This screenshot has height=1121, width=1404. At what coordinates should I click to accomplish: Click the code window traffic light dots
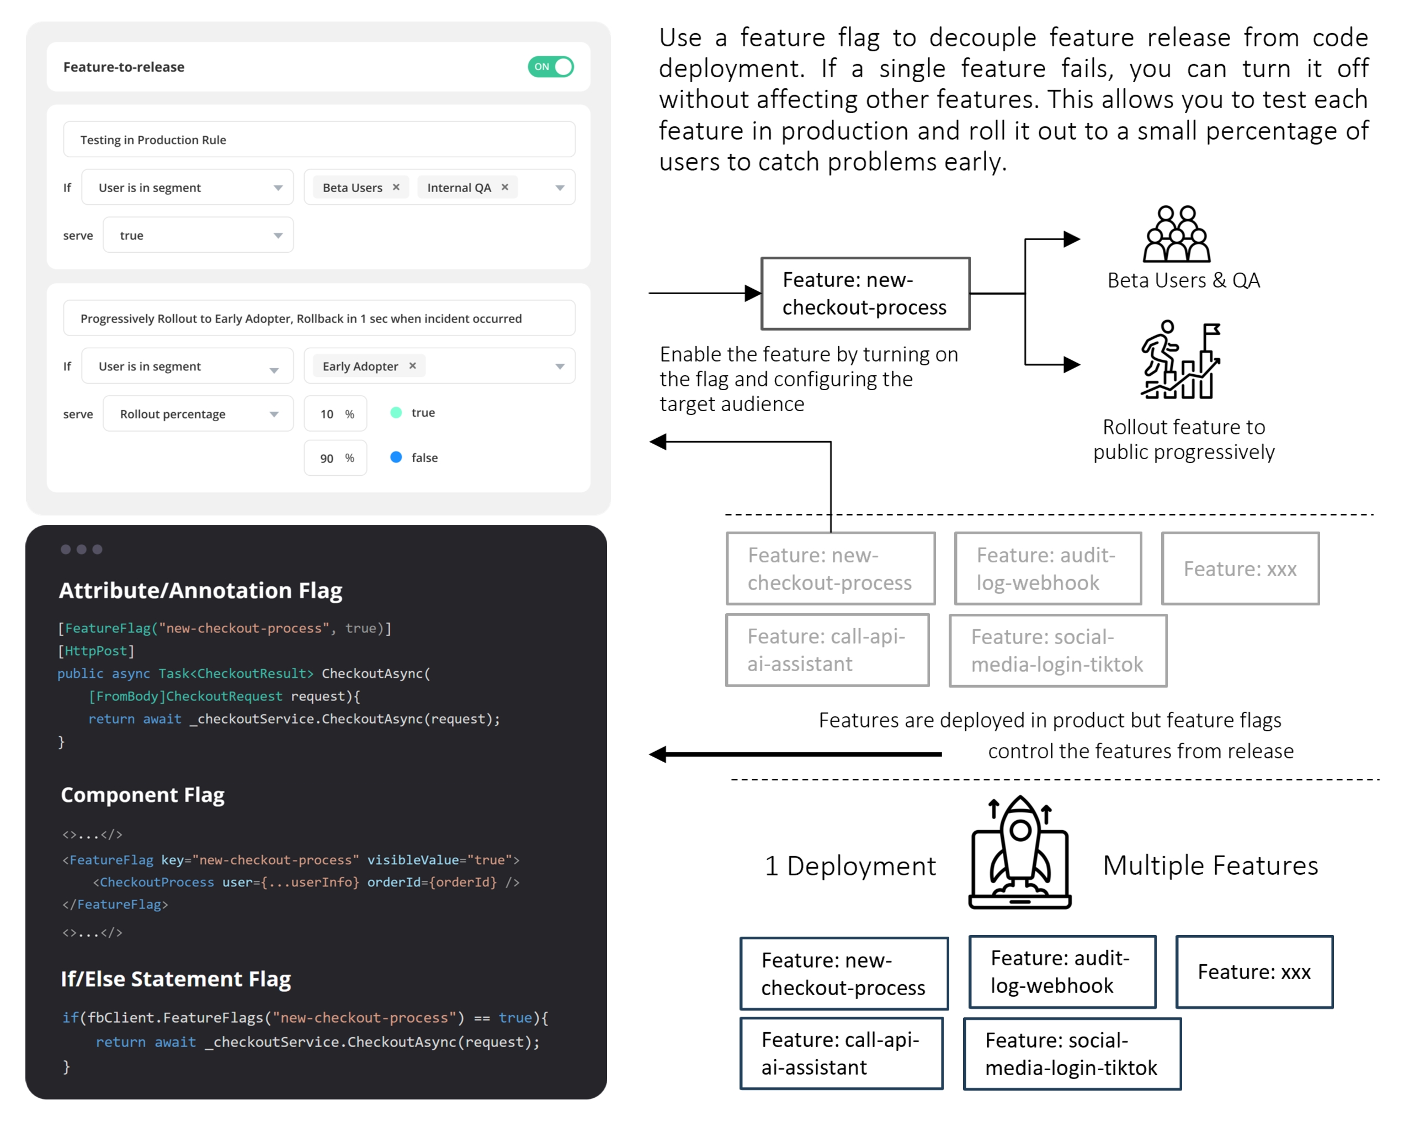click(81, 549)
